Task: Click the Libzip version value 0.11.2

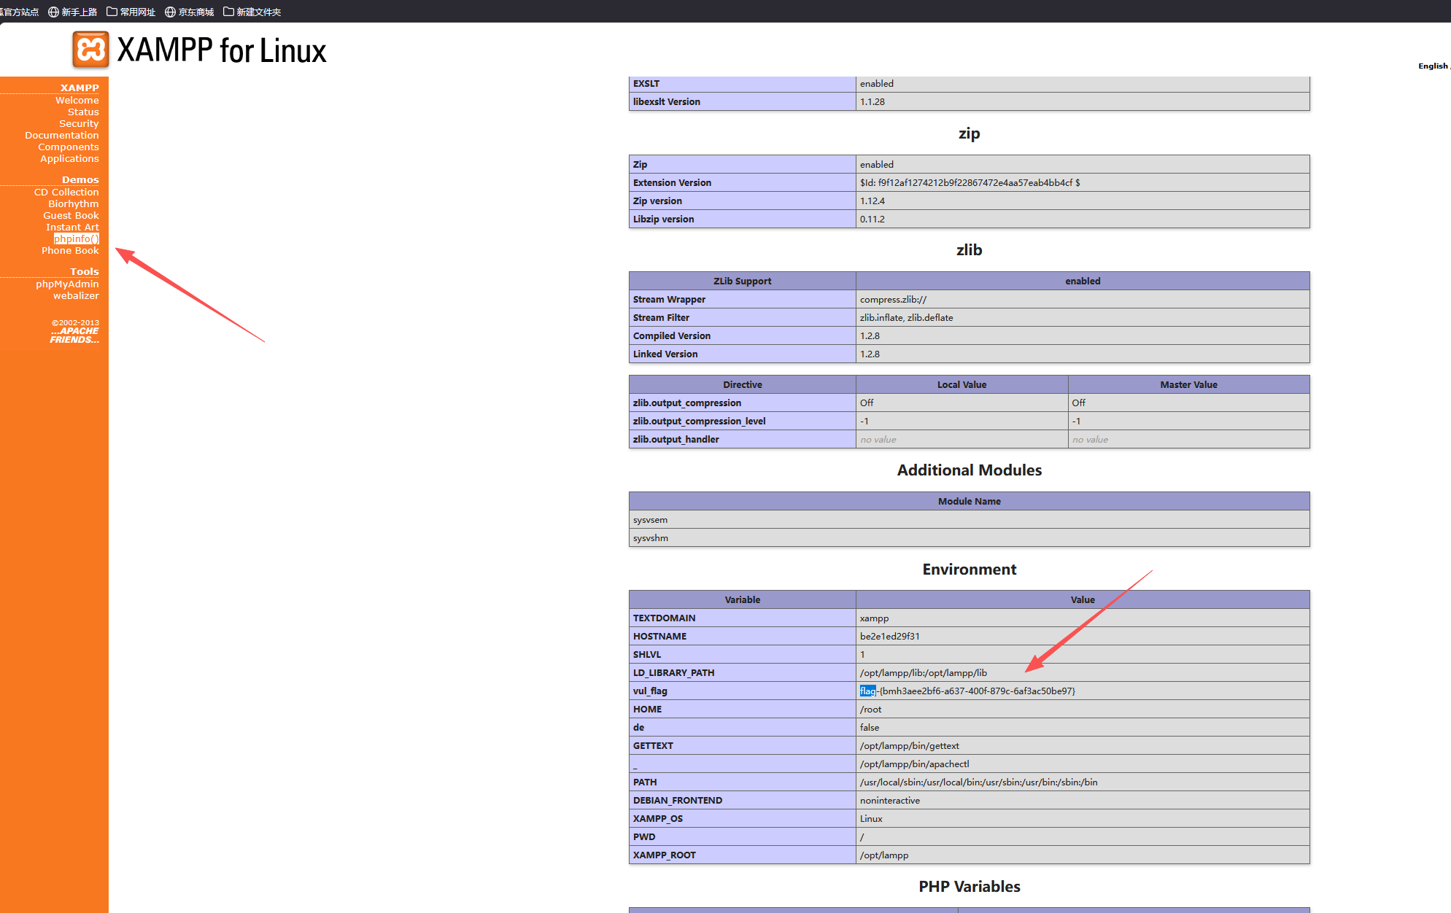Action: point(872,219)
